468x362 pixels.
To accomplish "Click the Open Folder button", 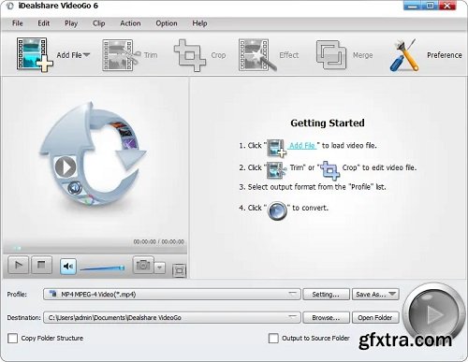I will [375, 317].
